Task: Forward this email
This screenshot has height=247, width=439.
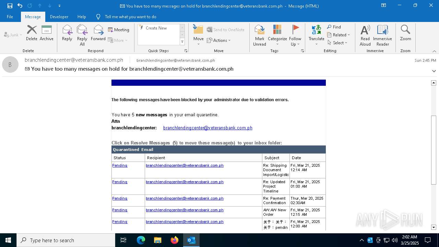Action: click(98, 33)
